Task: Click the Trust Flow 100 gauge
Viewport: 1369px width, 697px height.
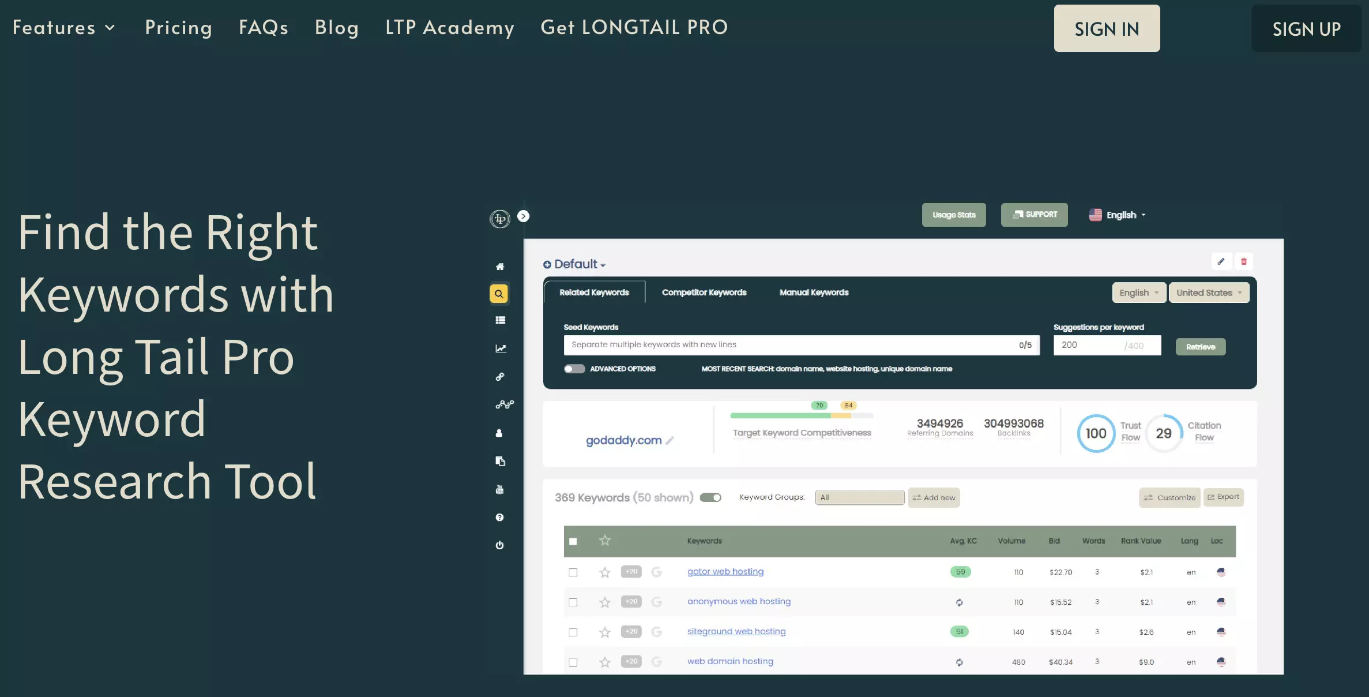Action: point(1096,433)
